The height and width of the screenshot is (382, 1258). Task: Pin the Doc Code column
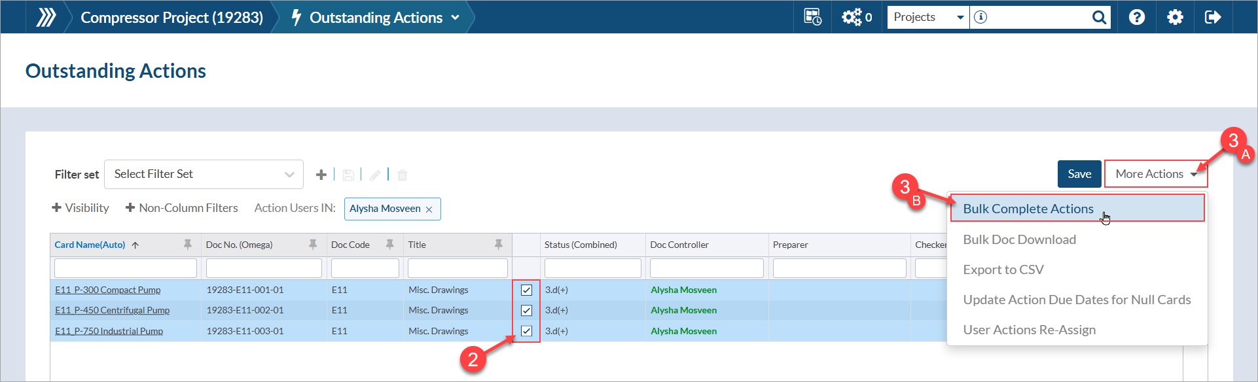pyautogui.click(x=390, y=245)
